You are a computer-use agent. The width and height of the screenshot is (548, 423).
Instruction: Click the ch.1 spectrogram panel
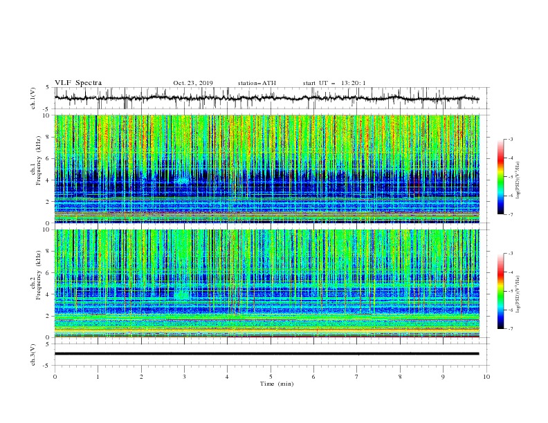[x=266, y=169]
